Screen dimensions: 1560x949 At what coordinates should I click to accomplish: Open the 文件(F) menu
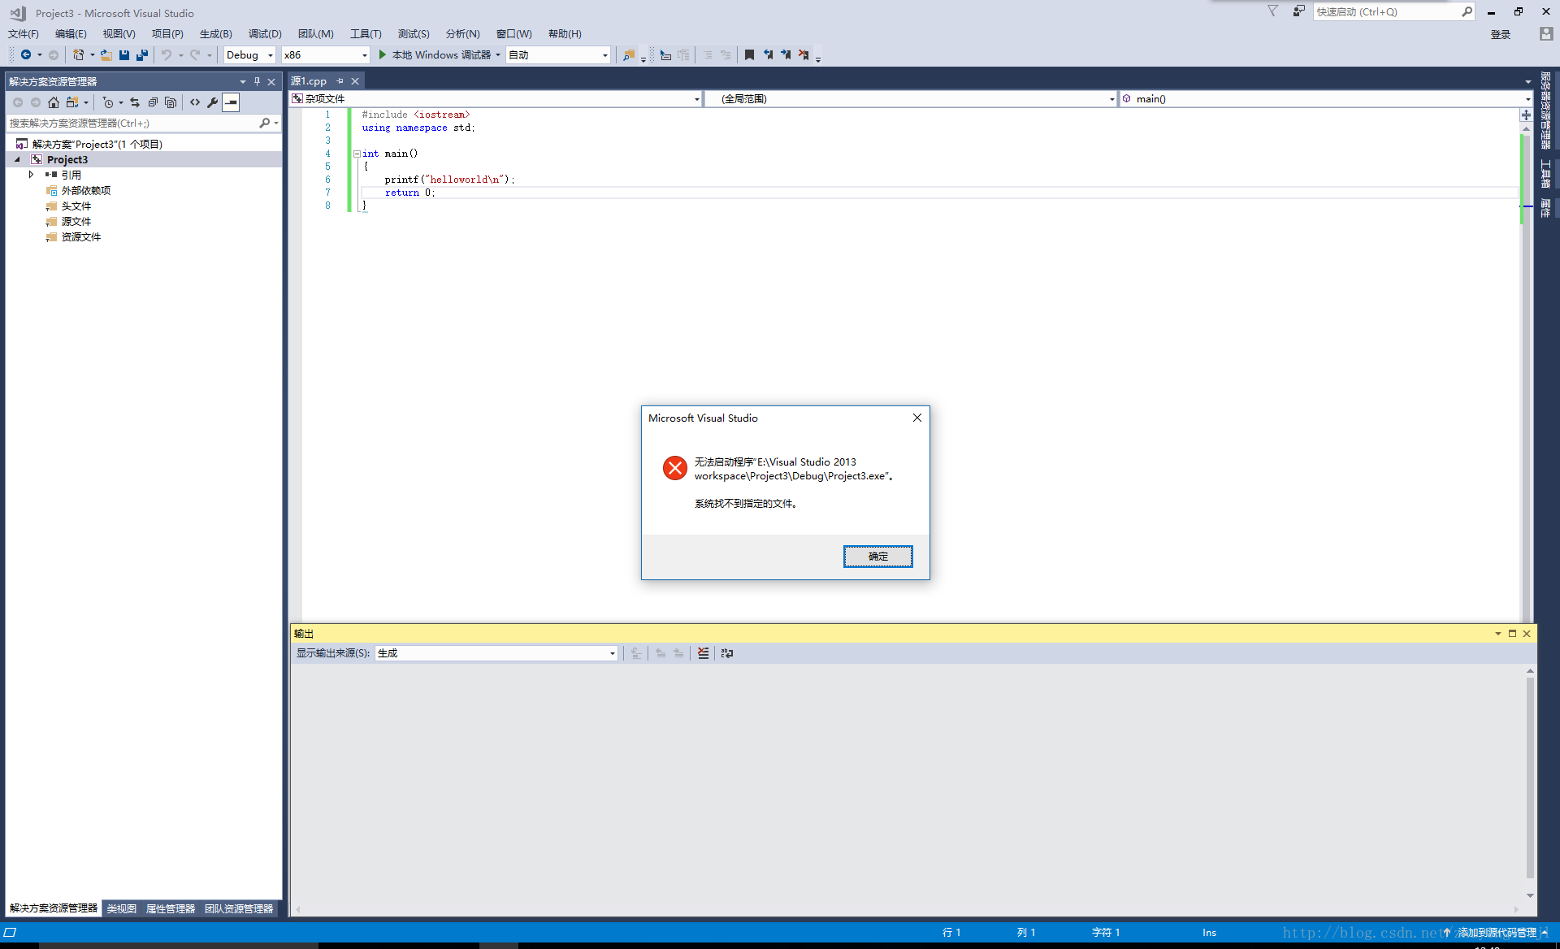24,33
